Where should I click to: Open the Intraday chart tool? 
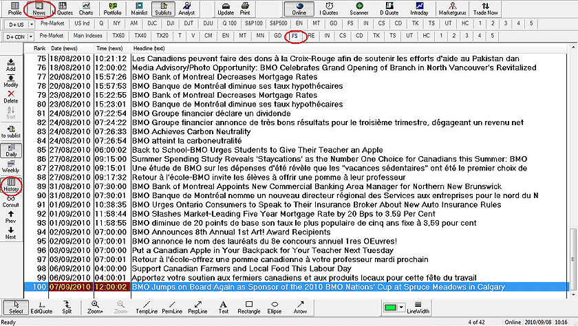[x=419, y=9]
